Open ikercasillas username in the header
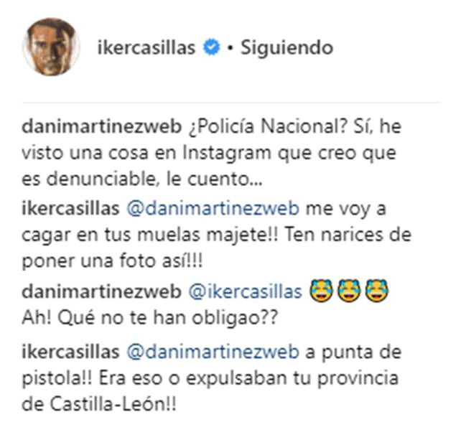The height and width of the screenshot is (445, 466). point(146,48)
